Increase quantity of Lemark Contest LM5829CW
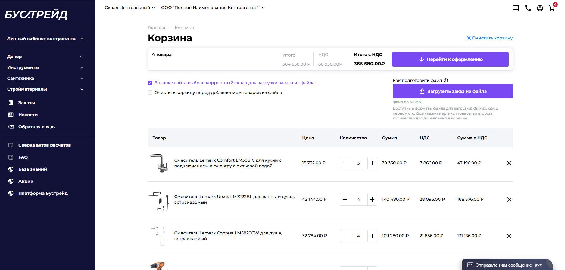The height and width of the screenshot is (270, 565). [372, 236]
